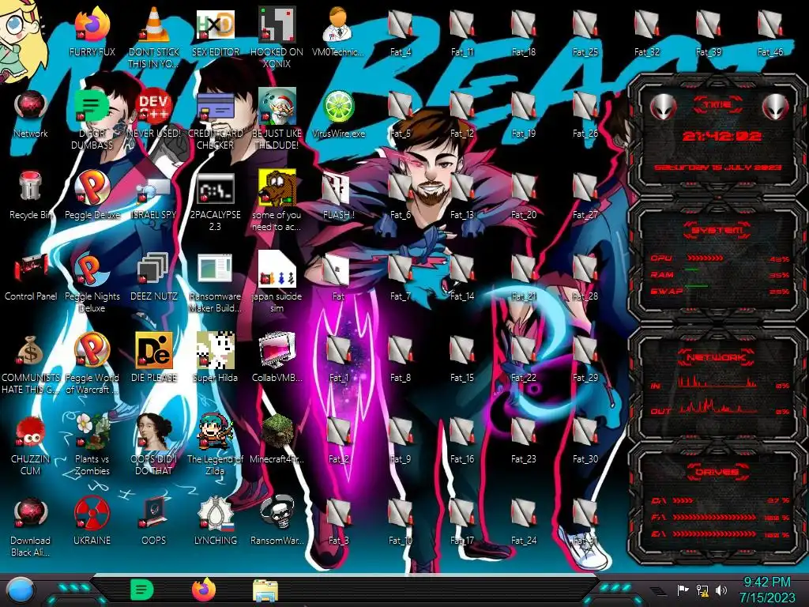Click the Start orb button

[x=21, y=590]
